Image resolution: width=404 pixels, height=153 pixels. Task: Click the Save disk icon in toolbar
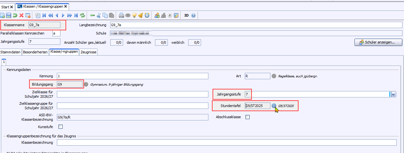pos(8,15)
